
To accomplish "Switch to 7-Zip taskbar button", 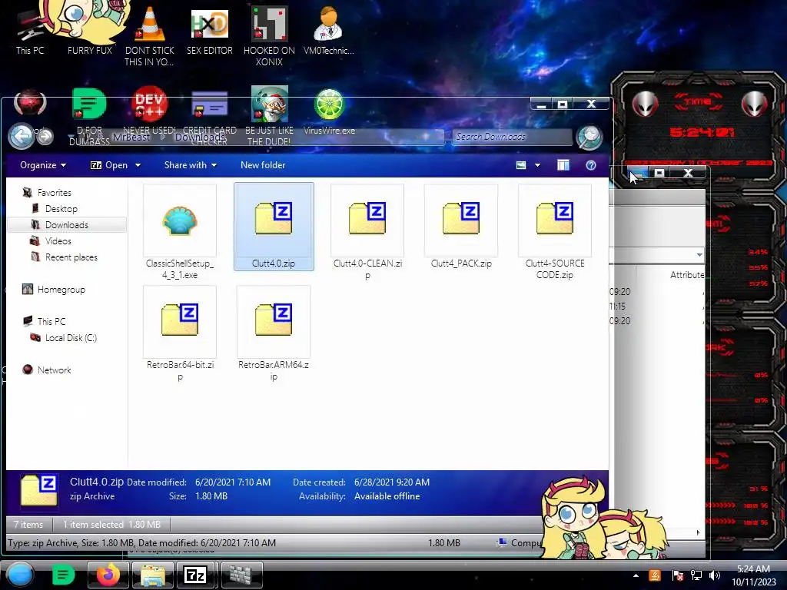I will click(x=196, y=575).
